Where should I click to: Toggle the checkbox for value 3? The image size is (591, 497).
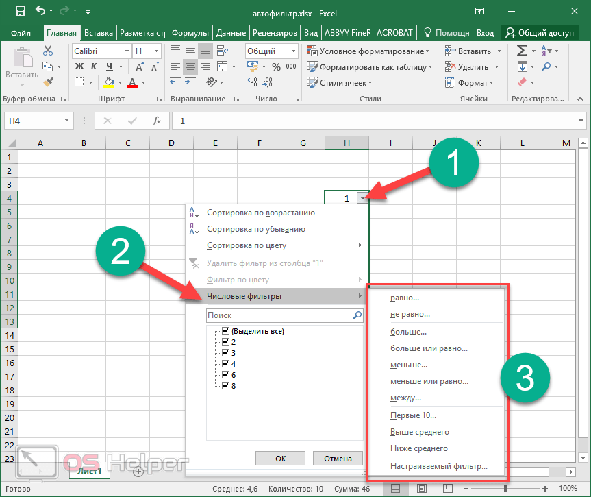click(x=226, y=352)
